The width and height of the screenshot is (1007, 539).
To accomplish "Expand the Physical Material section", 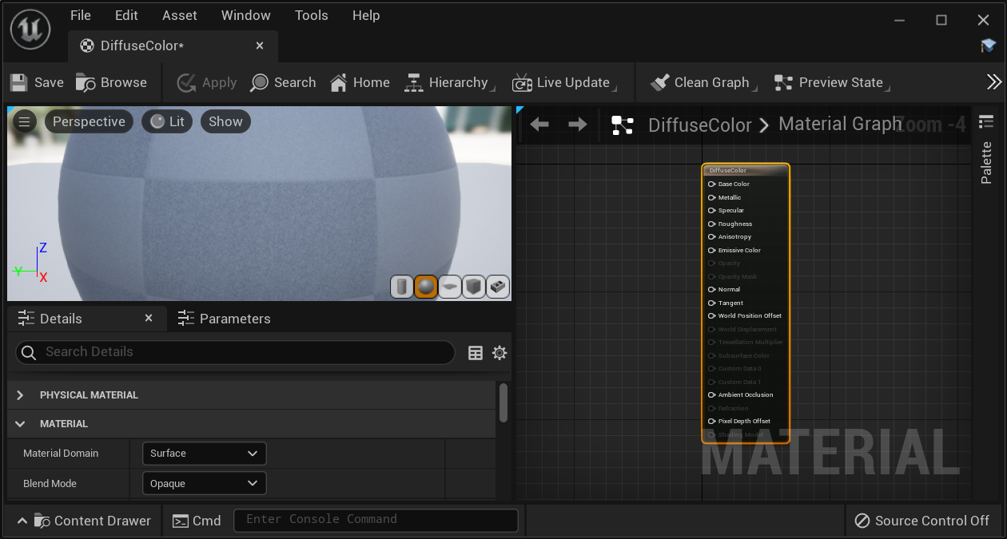I will pyautogui.click(x=20, y=395).
